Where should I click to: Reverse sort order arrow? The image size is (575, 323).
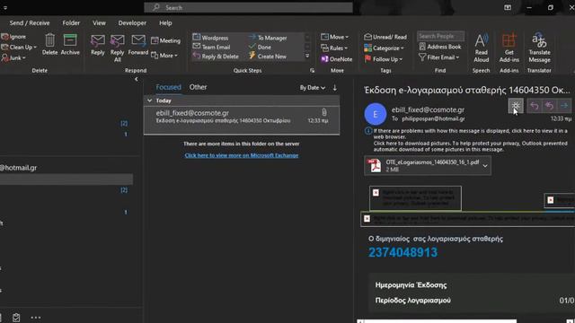pyautogui.click(x=335, y=88)
